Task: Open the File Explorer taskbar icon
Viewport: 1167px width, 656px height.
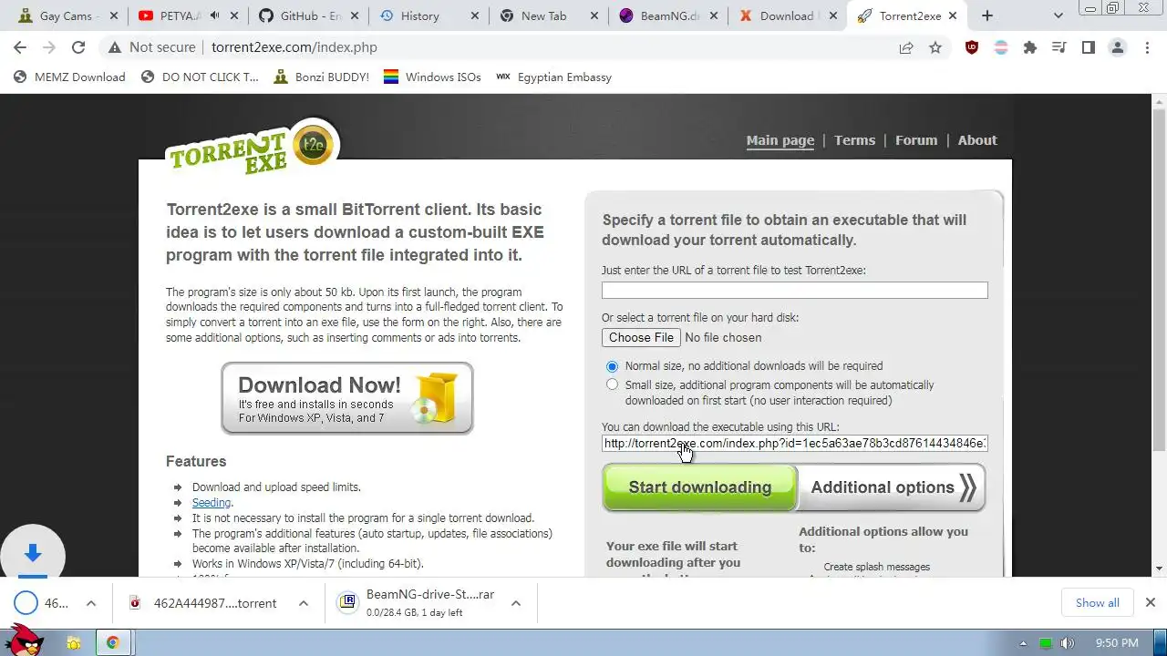Action: 74,643
